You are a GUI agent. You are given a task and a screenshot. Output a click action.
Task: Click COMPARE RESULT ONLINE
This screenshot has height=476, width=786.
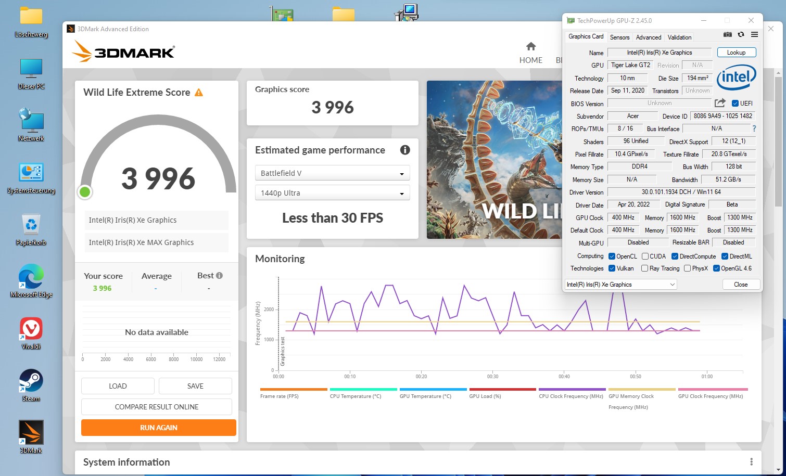157,407
